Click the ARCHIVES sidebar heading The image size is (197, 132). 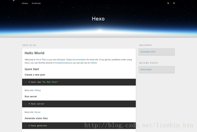[146, 45]
